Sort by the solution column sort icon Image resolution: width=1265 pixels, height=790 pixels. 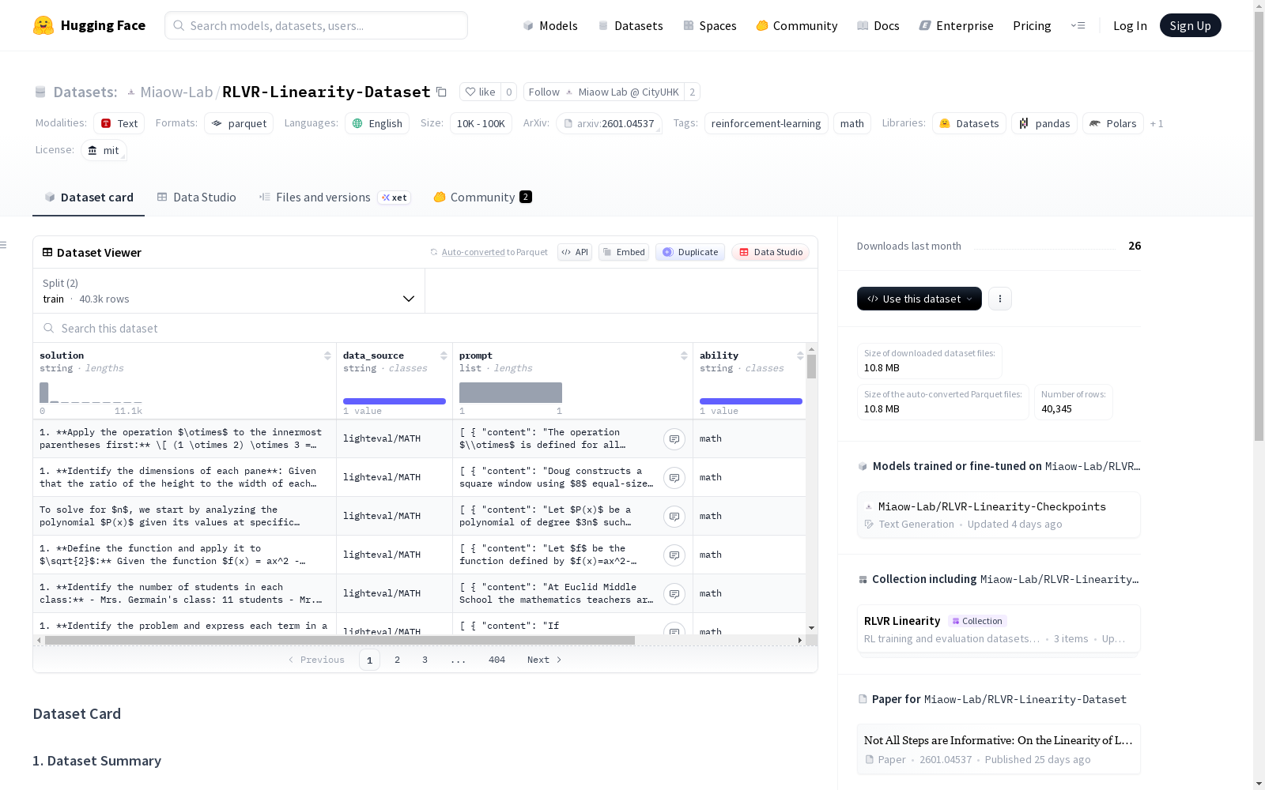(x=327, y=356)
